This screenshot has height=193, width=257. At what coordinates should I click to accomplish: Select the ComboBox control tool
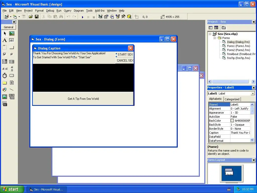[x=5, y=62]
